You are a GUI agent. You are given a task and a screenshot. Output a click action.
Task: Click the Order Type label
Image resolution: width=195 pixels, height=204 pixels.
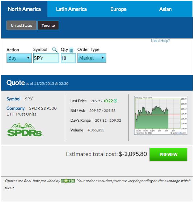tap(88, 49)
